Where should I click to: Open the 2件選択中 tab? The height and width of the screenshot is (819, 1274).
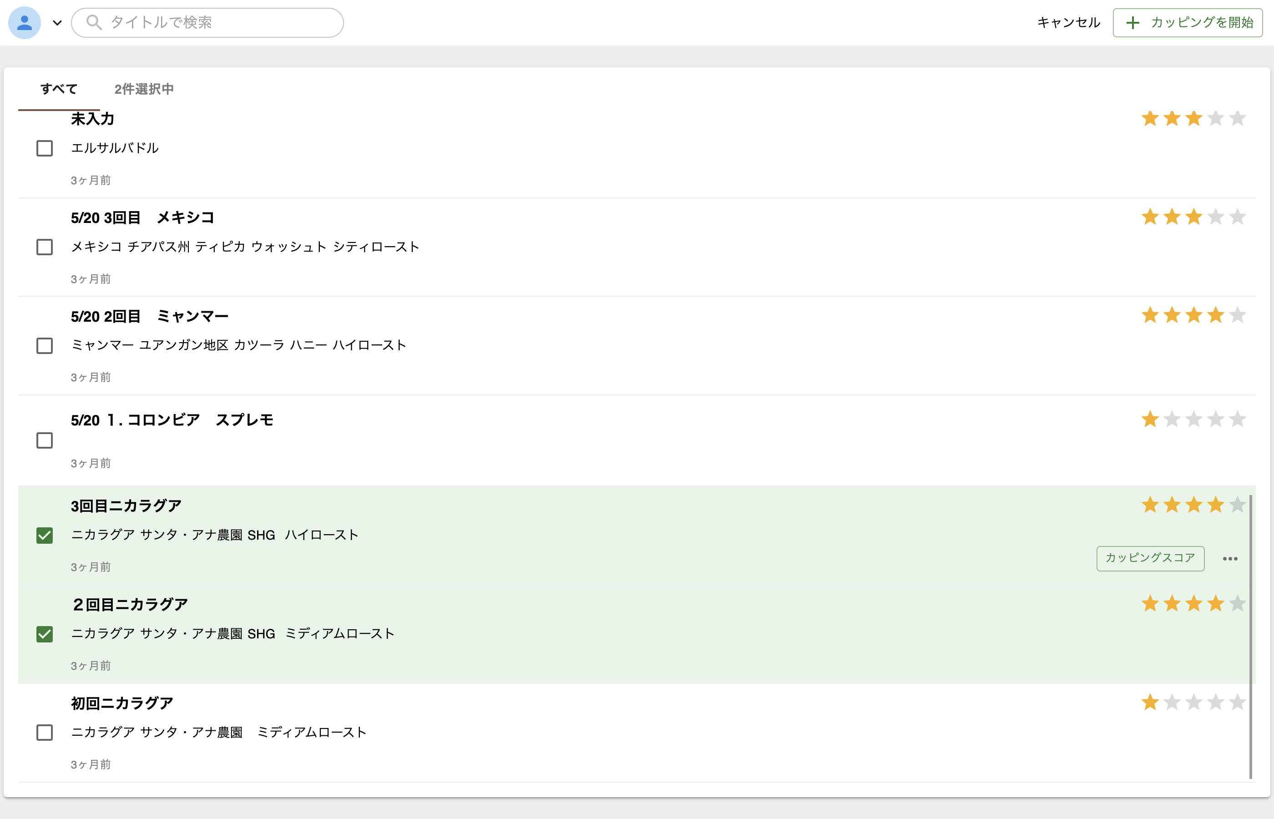[x=144, y=89]
